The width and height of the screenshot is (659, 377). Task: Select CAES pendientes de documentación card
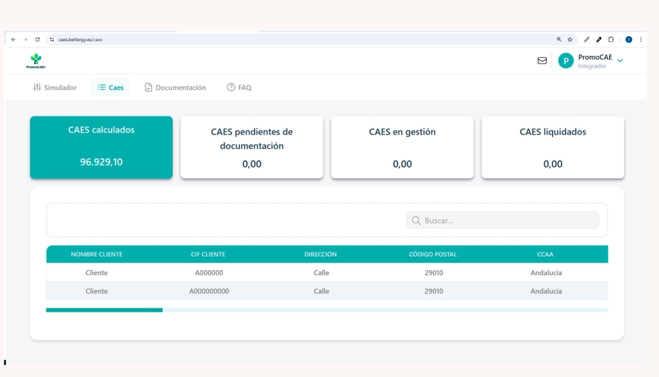[251, 147]
